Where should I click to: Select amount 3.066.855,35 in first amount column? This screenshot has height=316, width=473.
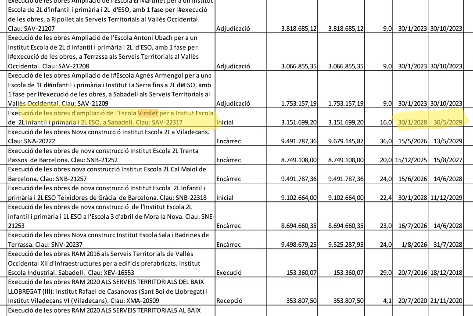coord(299,66)
